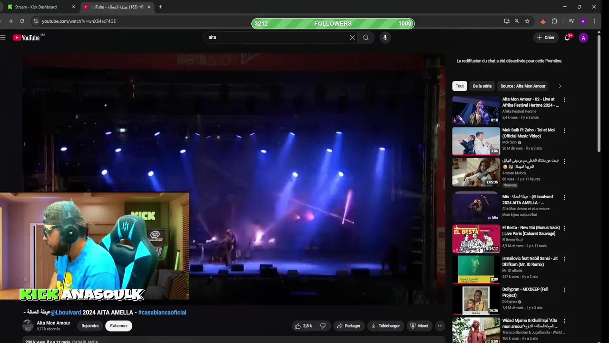Select the De la série filter chip
Viewport: 609px width, 343px height.
(482, 86)
